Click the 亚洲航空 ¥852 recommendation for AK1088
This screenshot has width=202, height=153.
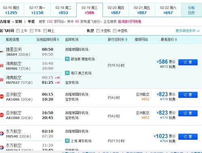click(x=143, y=115)
